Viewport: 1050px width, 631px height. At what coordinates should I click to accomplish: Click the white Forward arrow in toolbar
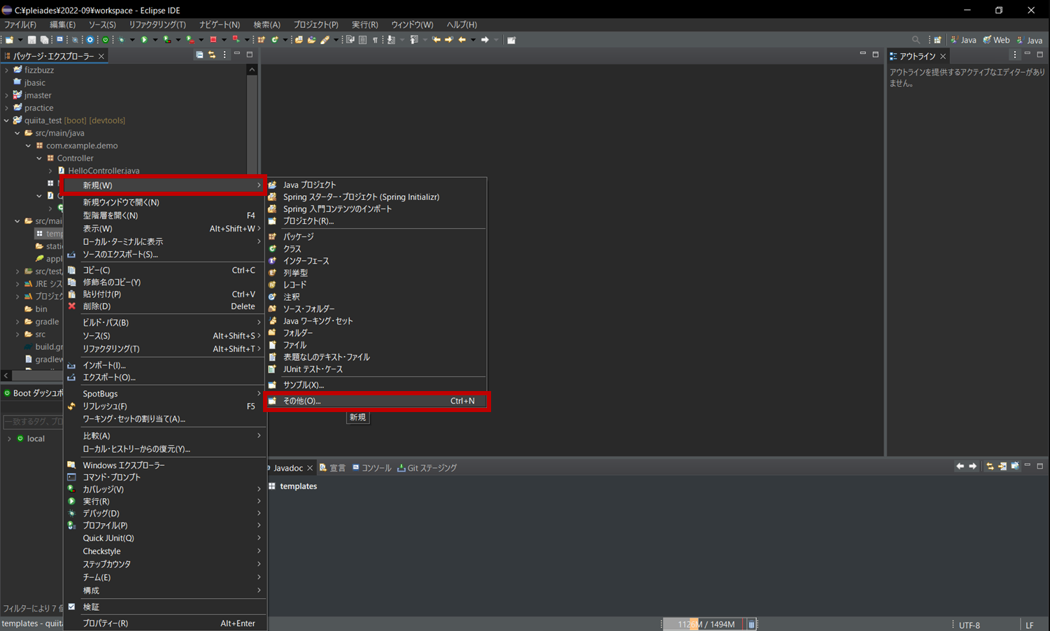[x=485, y=40]
